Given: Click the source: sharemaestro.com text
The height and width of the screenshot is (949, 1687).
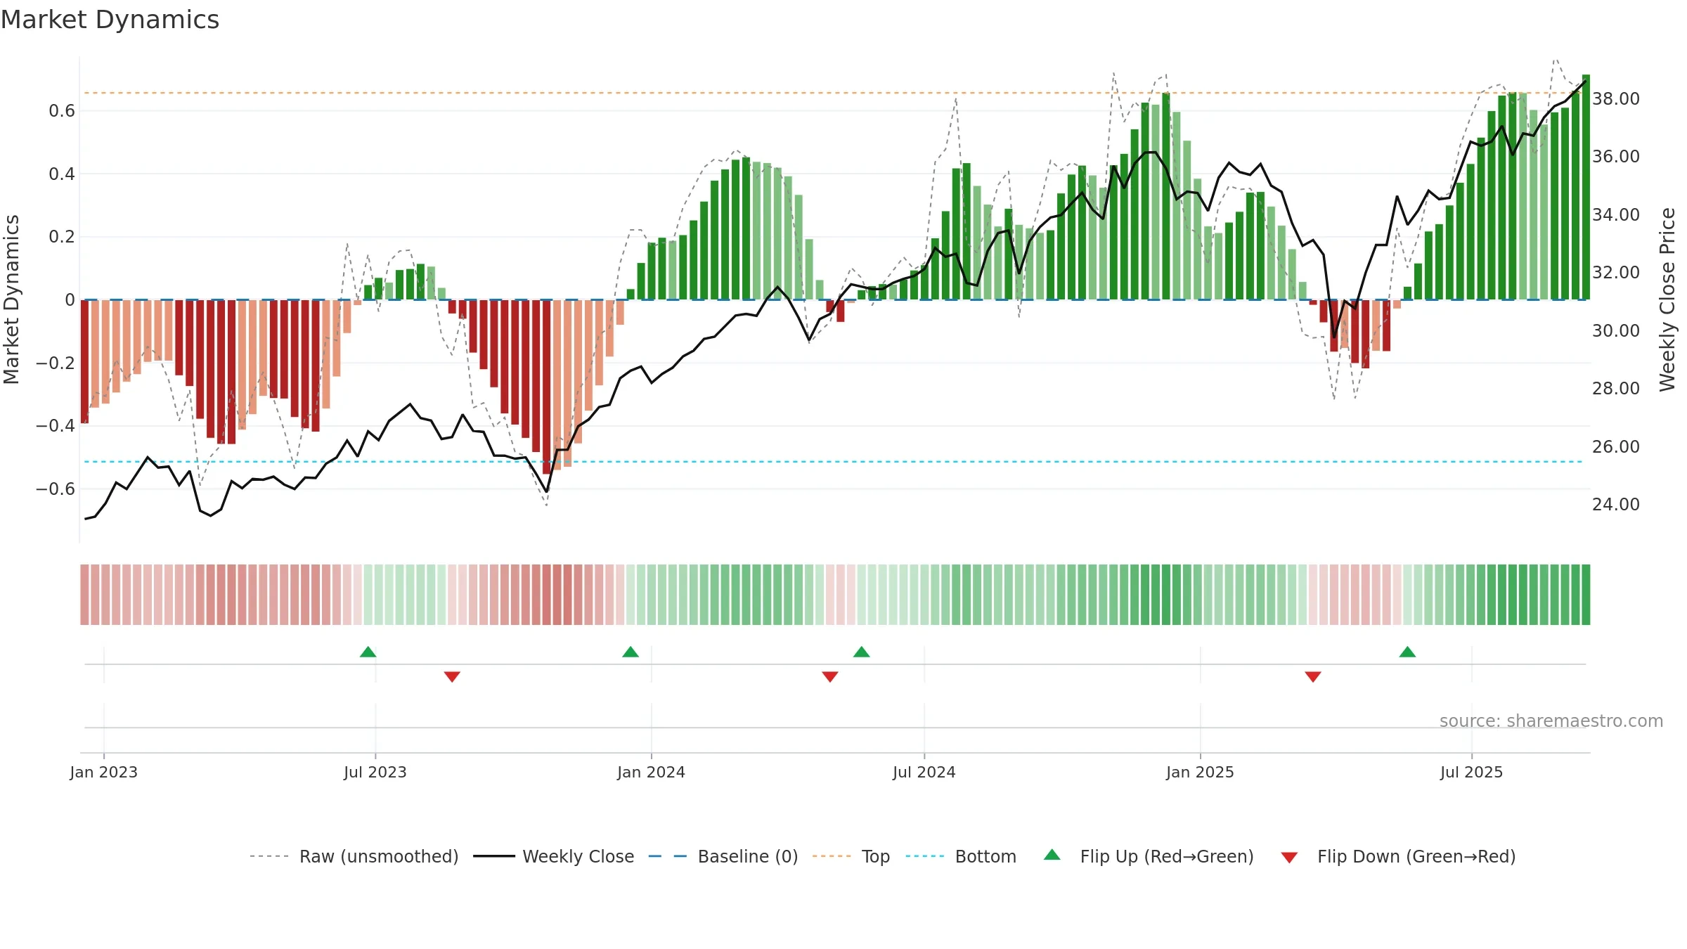Looking at the screenshot, I should [x=1551, y=721].
